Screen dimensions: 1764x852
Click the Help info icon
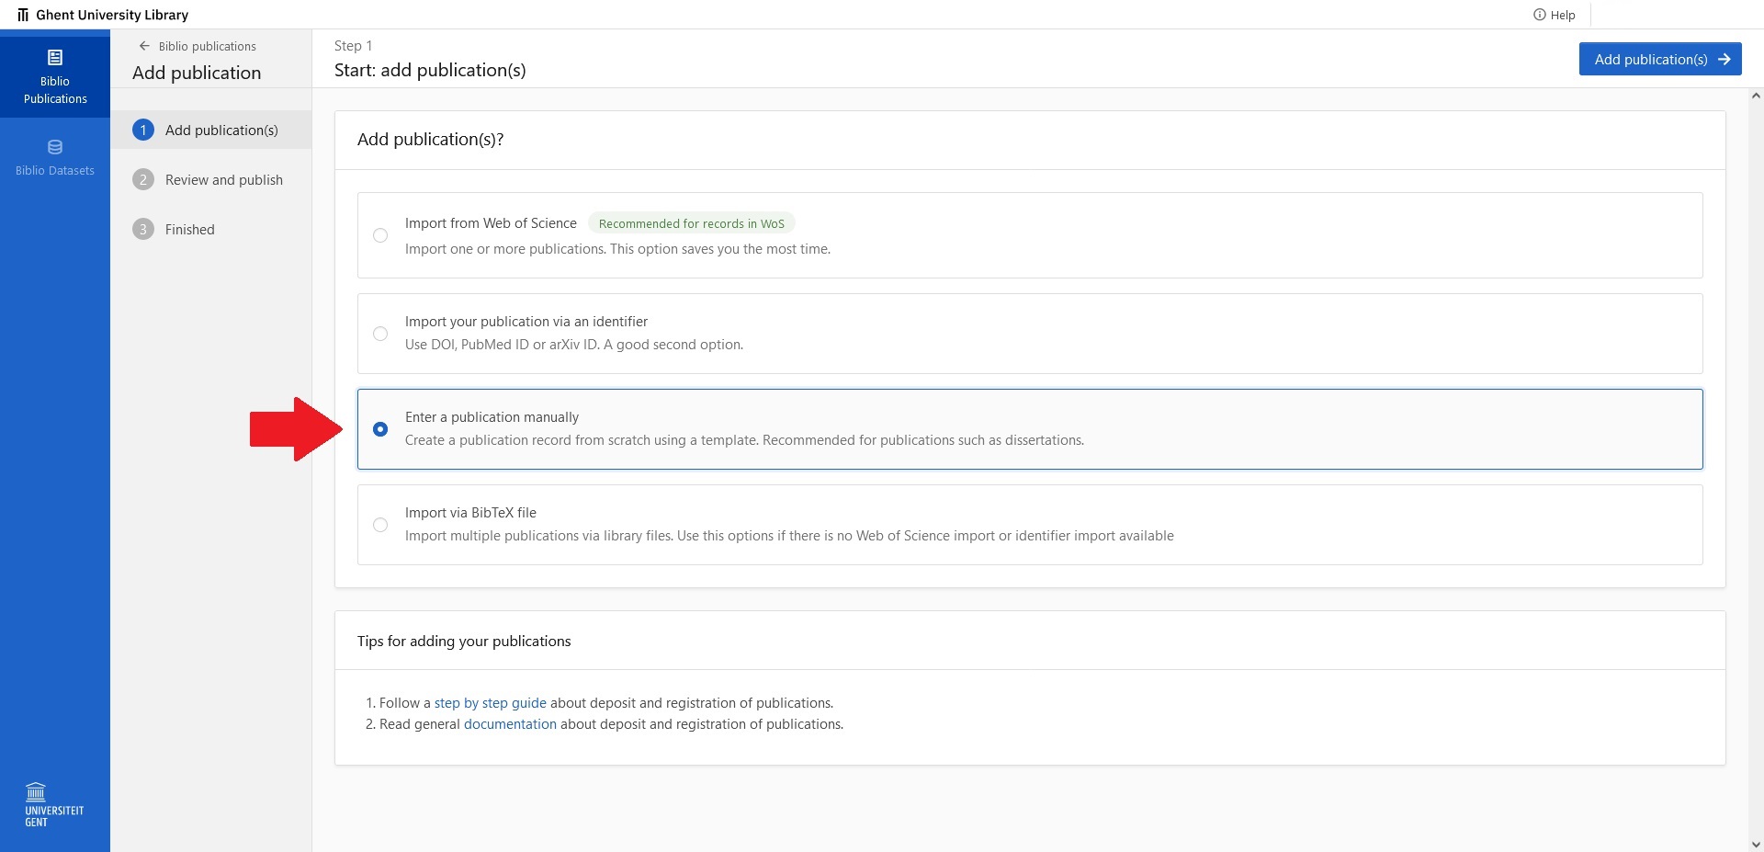tap(1539, 15)
